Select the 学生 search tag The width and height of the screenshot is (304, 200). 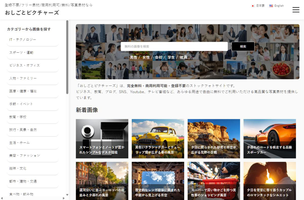[171, 57]
